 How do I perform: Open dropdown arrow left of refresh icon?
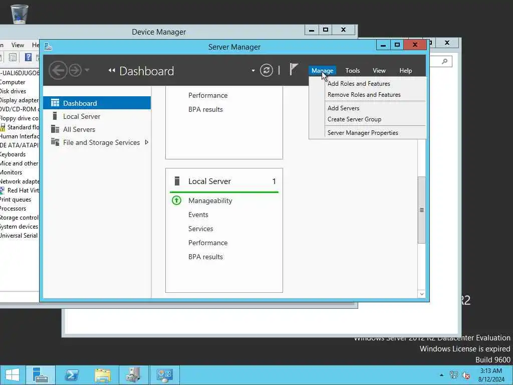pos(253,71)
